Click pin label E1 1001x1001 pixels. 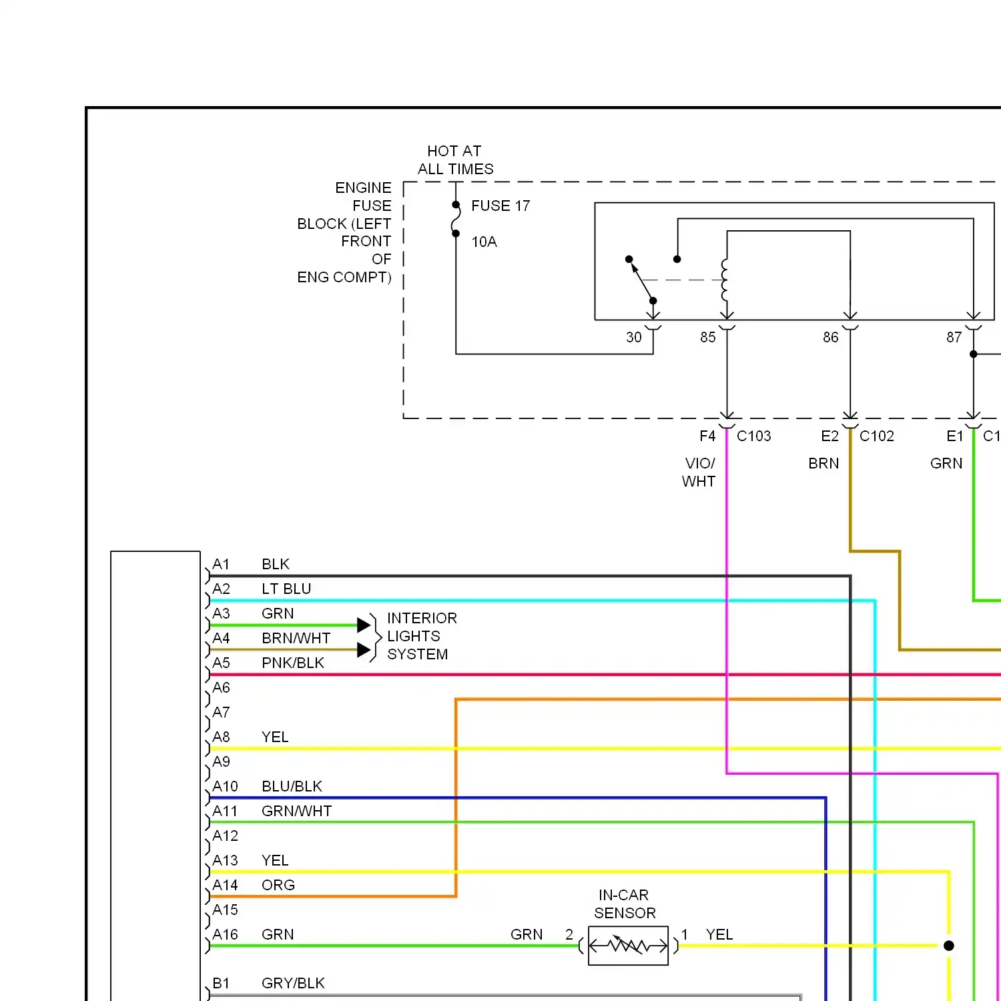[x=955, y=436]
